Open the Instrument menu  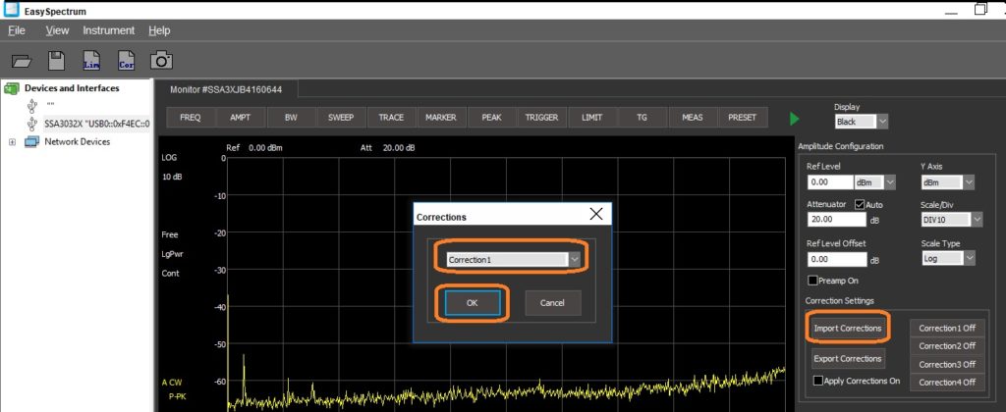108,30
